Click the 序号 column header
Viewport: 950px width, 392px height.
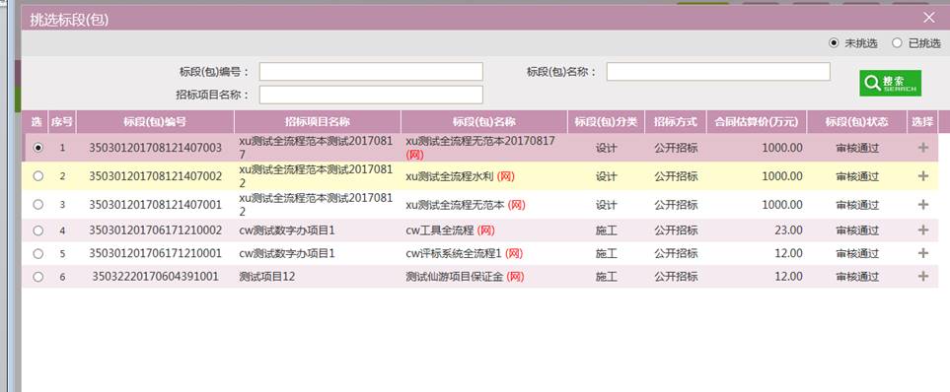tap(62, 121)
